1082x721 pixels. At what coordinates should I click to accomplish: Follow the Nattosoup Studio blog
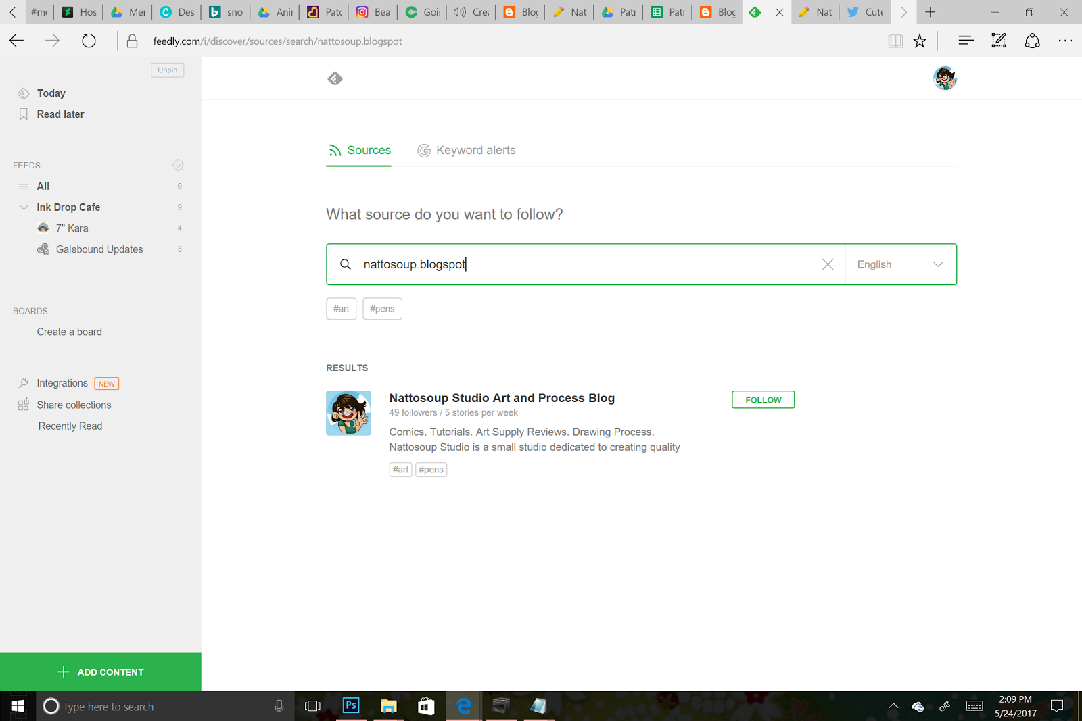763,400
